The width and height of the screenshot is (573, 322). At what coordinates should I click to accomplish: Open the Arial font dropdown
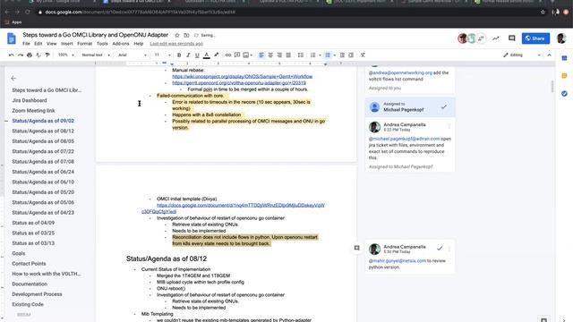(x=133, y=55)
